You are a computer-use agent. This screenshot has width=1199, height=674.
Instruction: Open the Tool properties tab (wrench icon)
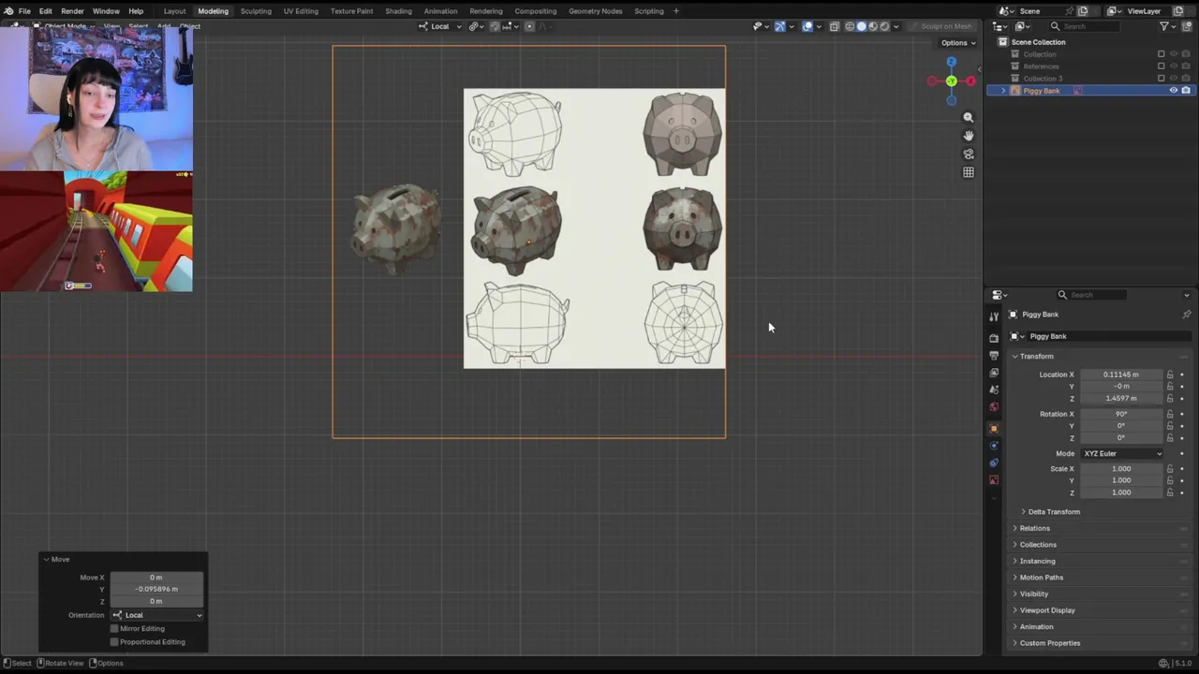click(x=994, y=317)
